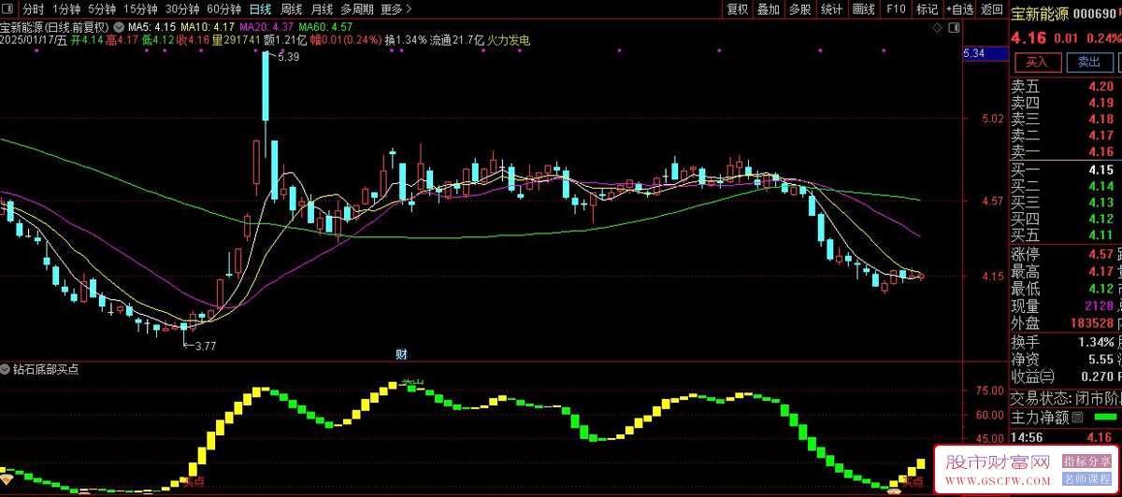Switch to the 分时 intraday chart tab
This screenshot has width=1122, height=497.
click(x=33, y=8)
